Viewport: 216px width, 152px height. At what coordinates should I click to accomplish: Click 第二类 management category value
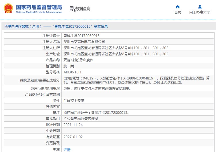click(x=69, y=66)
